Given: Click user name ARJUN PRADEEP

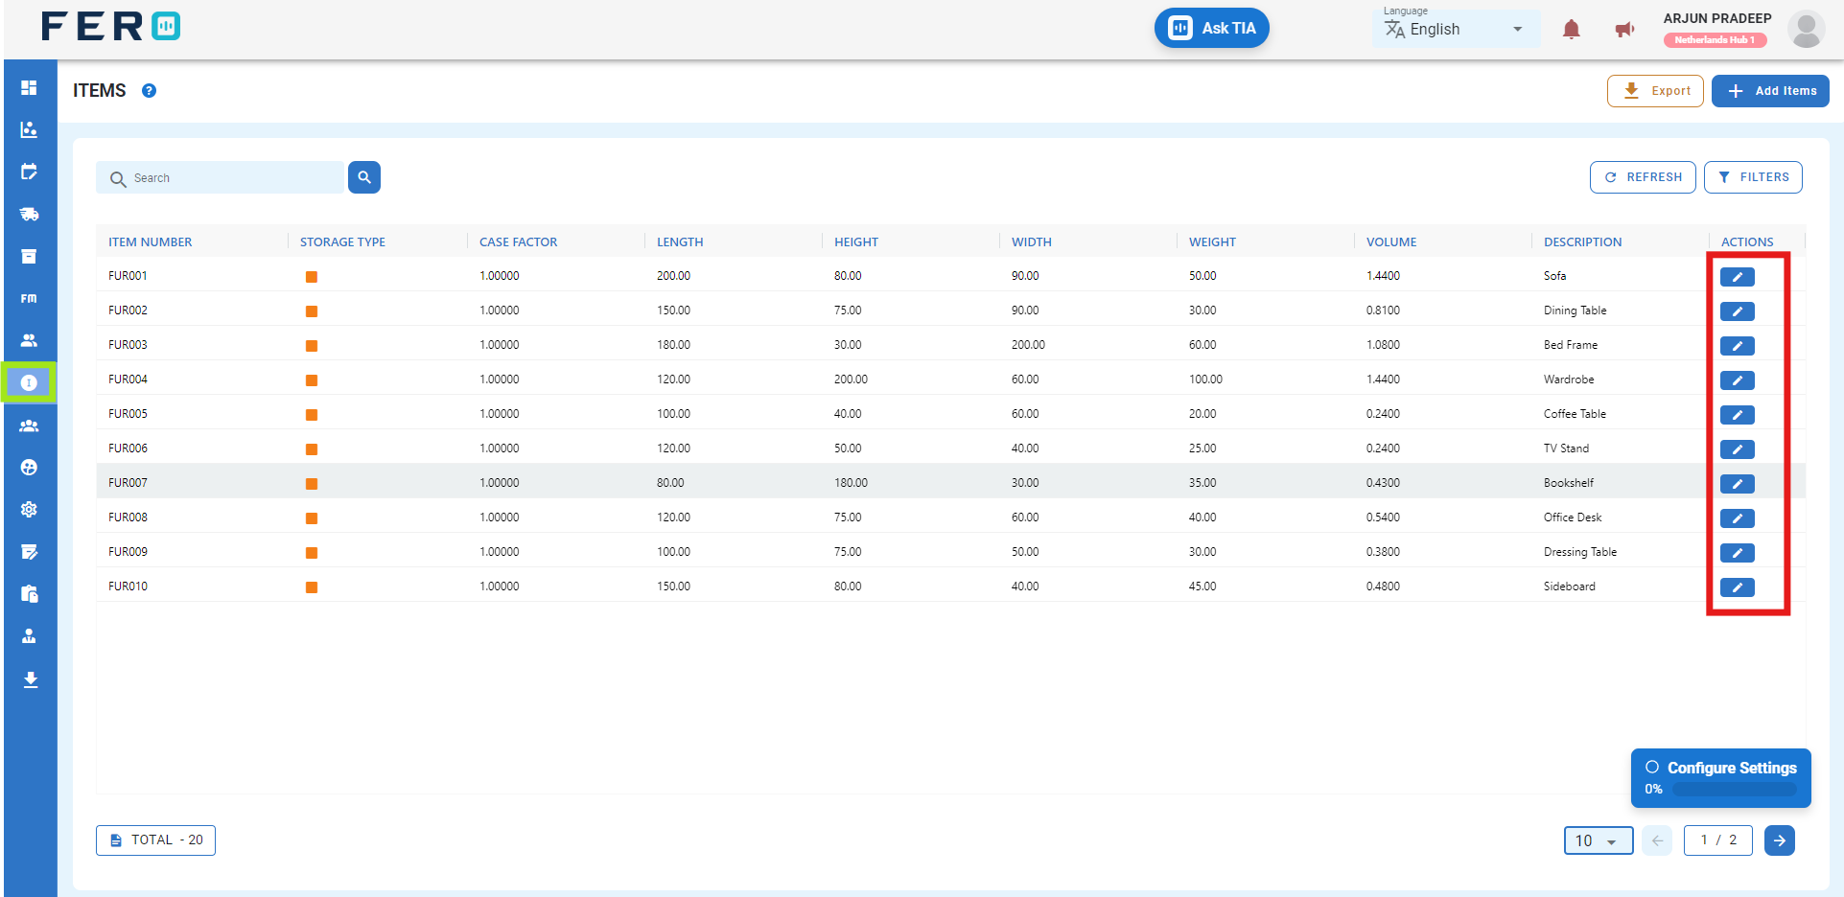Looking at the screenshot, I should (1717, 18).
